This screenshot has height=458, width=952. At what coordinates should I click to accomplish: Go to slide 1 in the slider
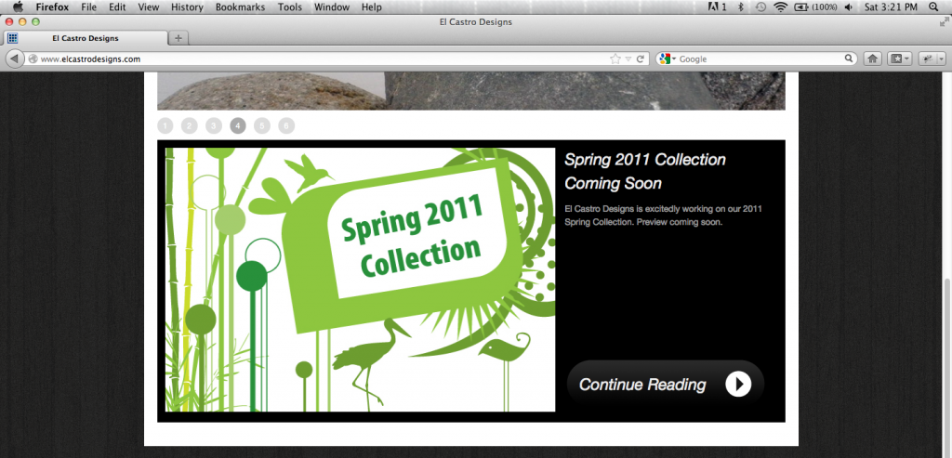coord(165,125)
